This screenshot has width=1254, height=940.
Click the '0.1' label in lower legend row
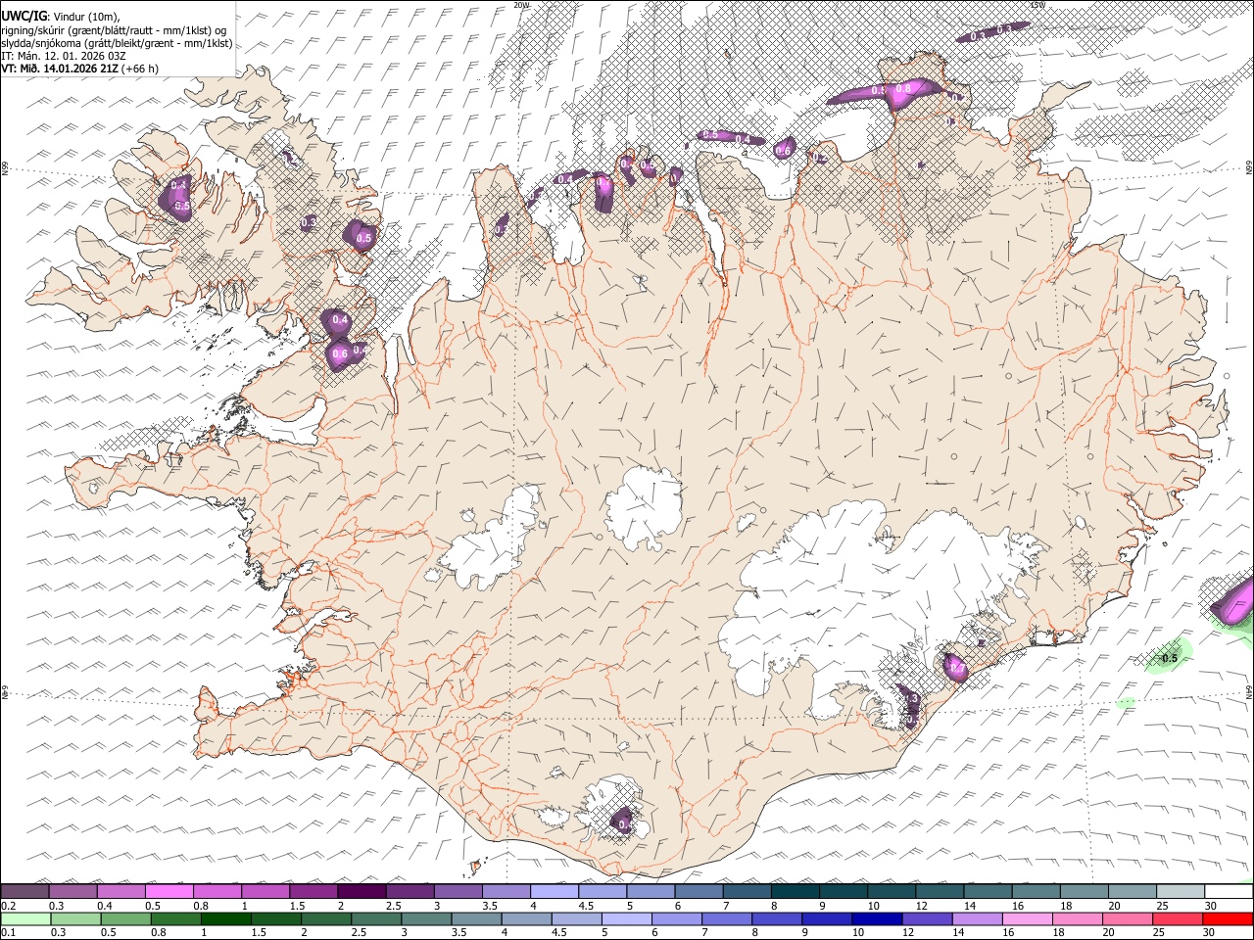8,932
